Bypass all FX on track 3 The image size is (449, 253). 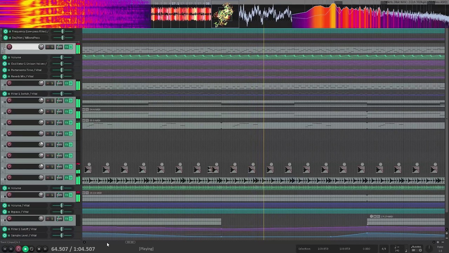[x=71, y=100]
